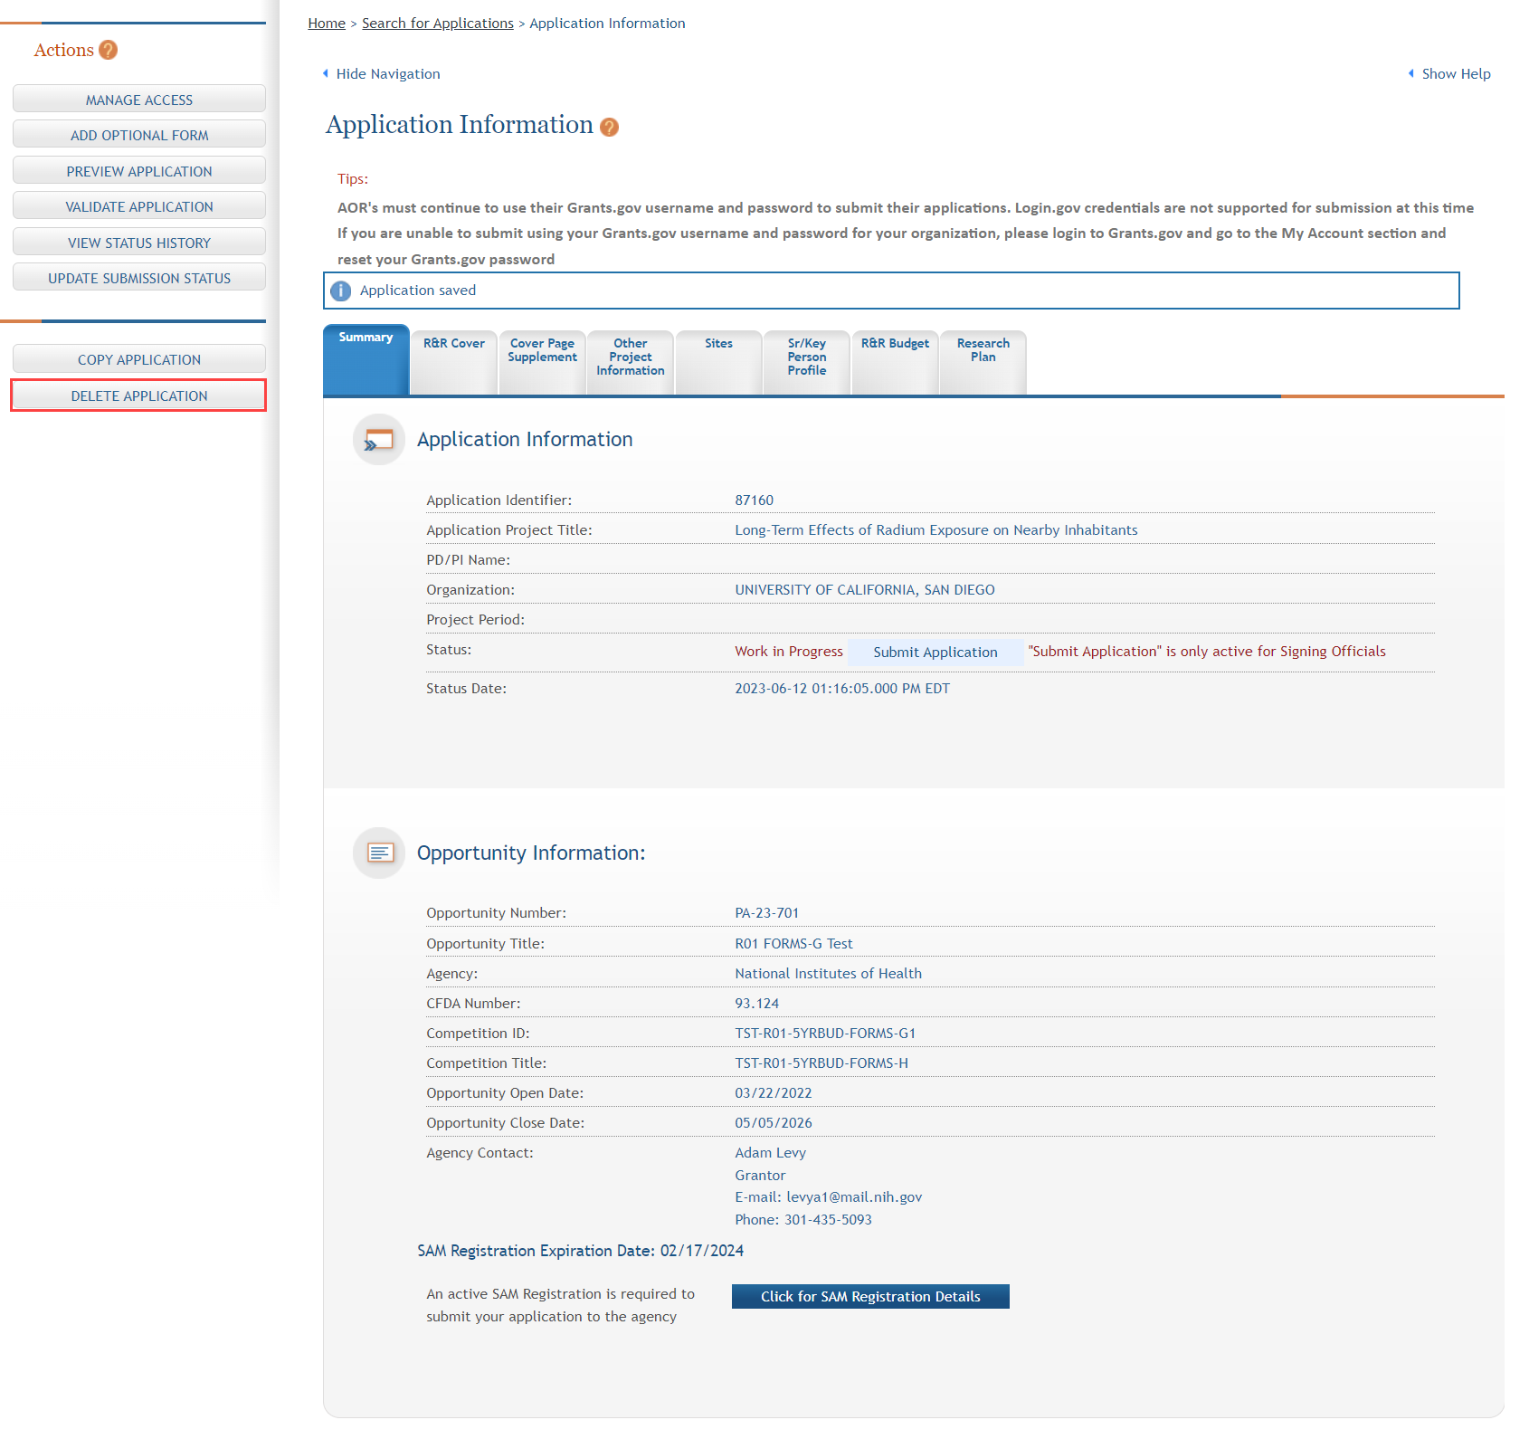
Task: Click for SAM Registration Details
Action: (869, 1296)
